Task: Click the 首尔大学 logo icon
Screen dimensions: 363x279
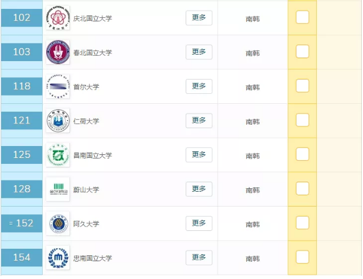Action: pos(58,87)
